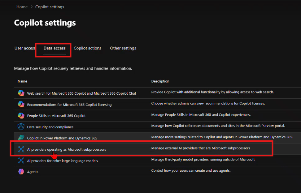Viewport: 301px width, 193px height.
Task: Click the Agents row hexagon icon
Action: [x=21, y=172]
